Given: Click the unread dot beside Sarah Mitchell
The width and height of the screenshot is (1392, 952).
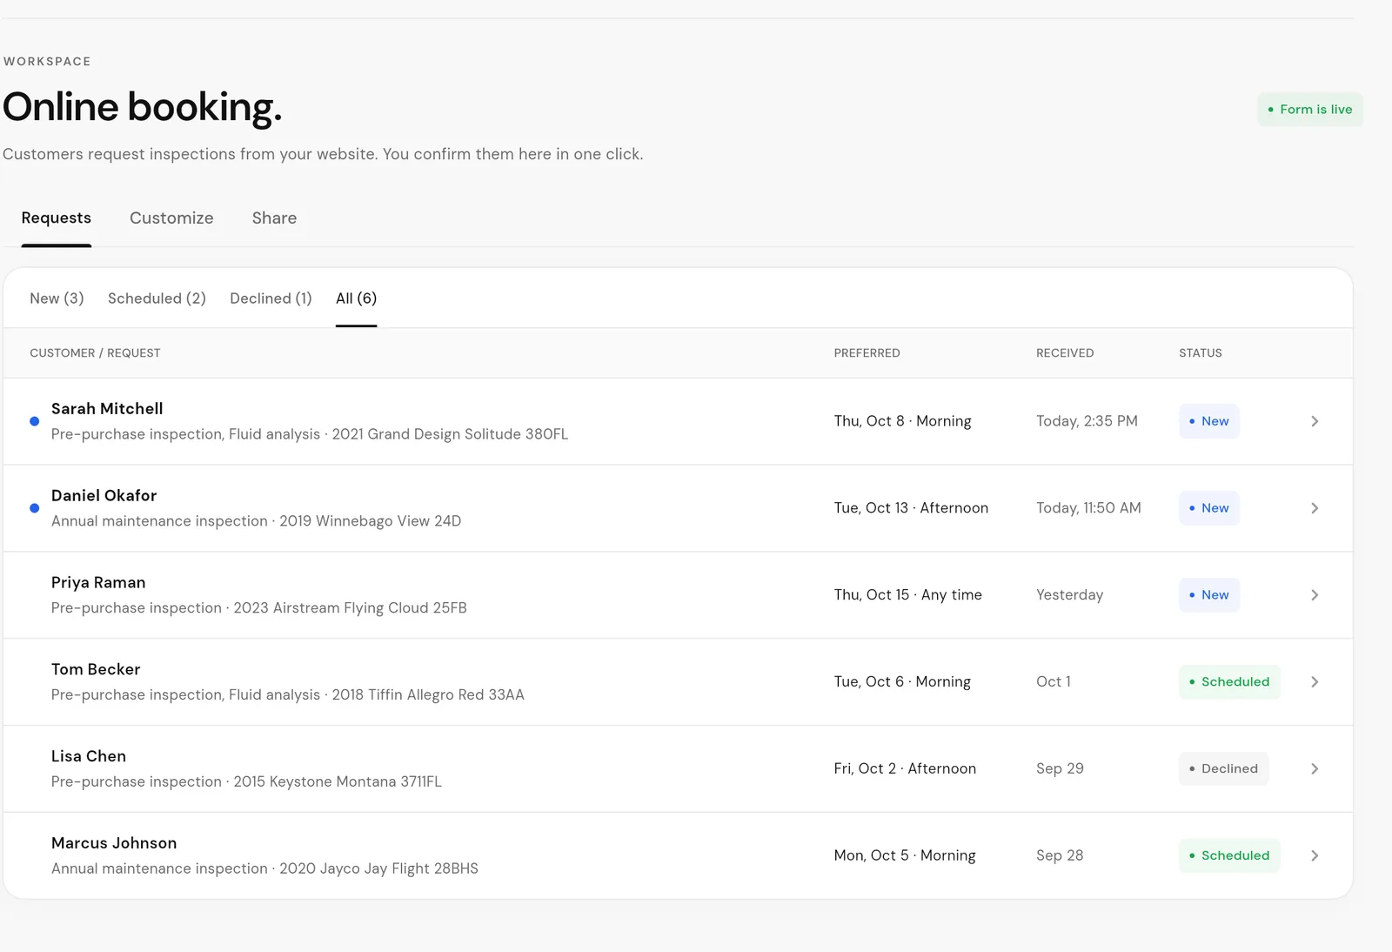Looking at the screenshot, I should tap(35, 421).
